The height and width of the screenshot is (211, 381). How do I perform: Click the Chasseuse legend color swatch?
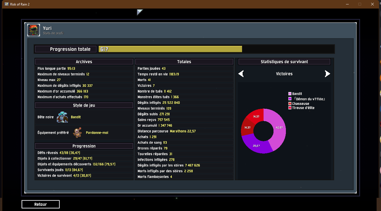(x=290, y=104)
